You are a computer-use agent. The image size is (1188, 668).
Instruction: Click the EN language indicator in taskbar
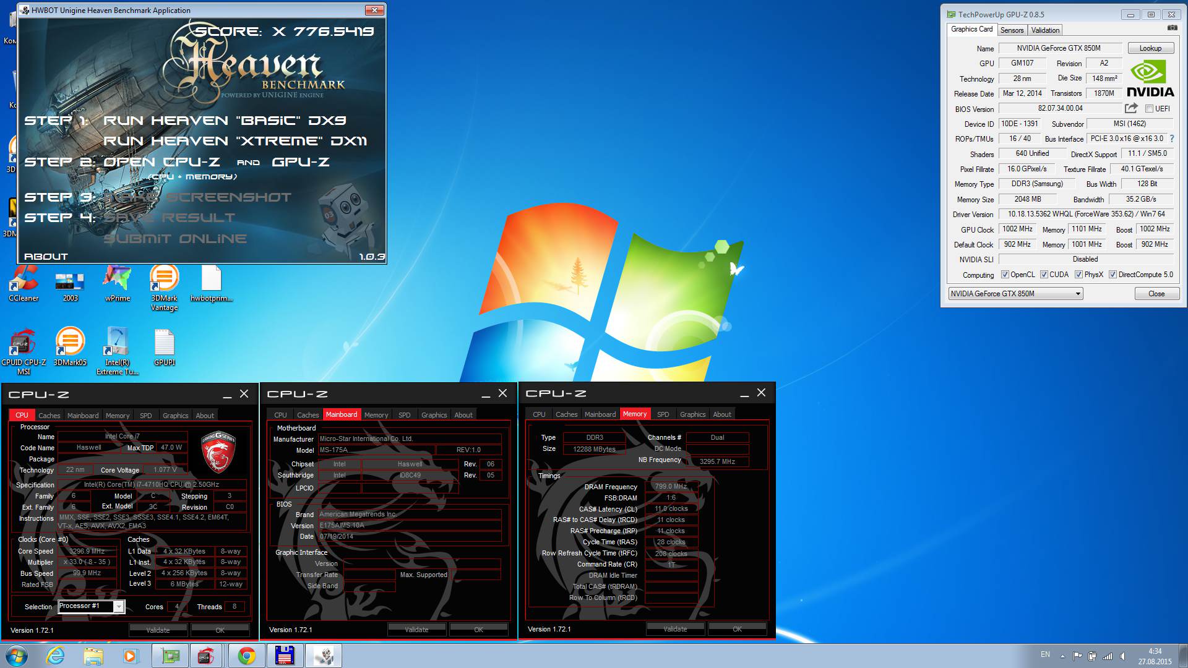coord(1045,654)
